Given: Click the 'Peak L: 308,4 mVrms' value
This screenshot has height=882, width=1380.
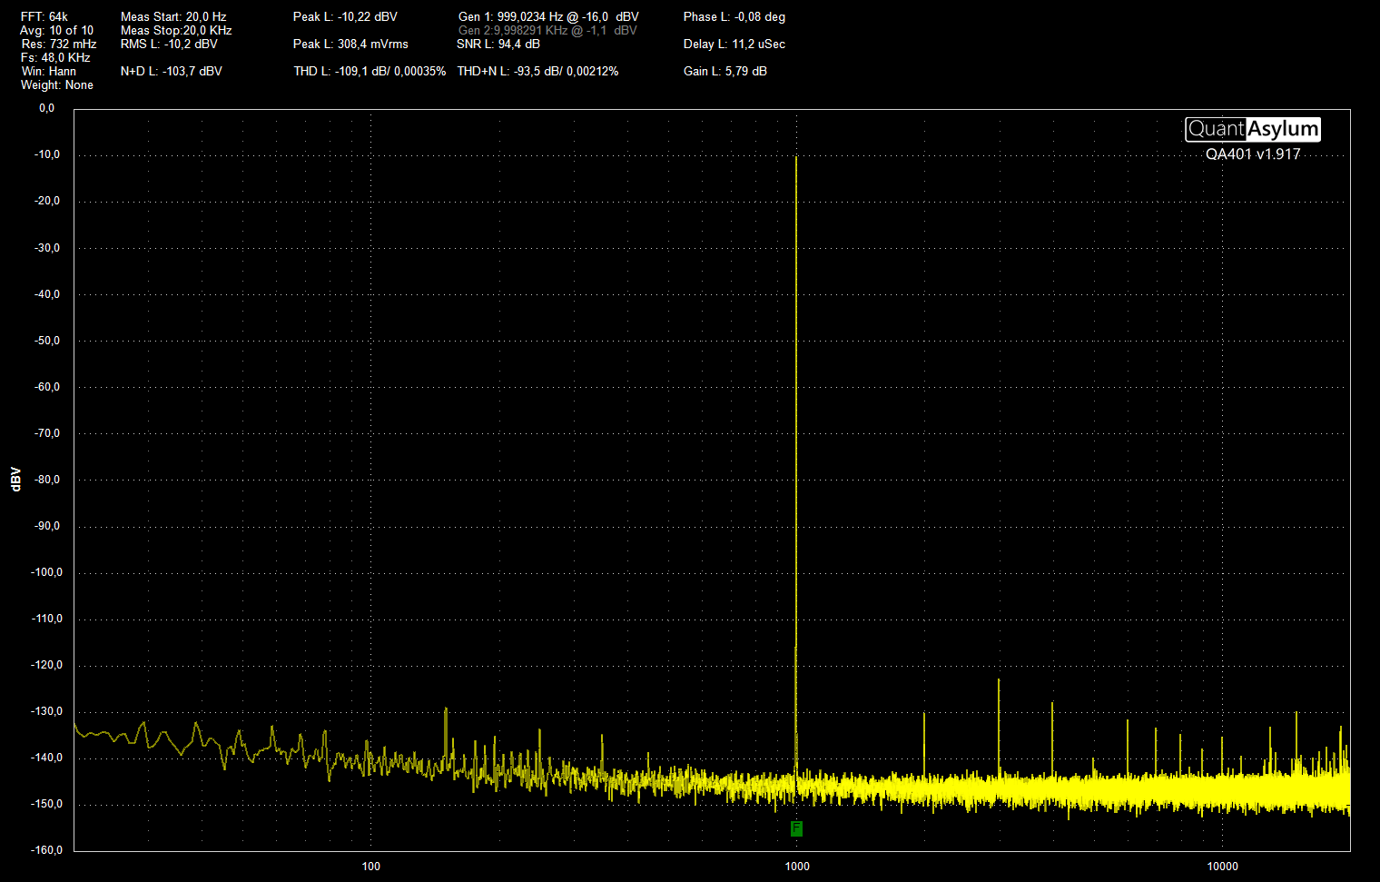Looking at the screenshot, I should coord(350,44).
